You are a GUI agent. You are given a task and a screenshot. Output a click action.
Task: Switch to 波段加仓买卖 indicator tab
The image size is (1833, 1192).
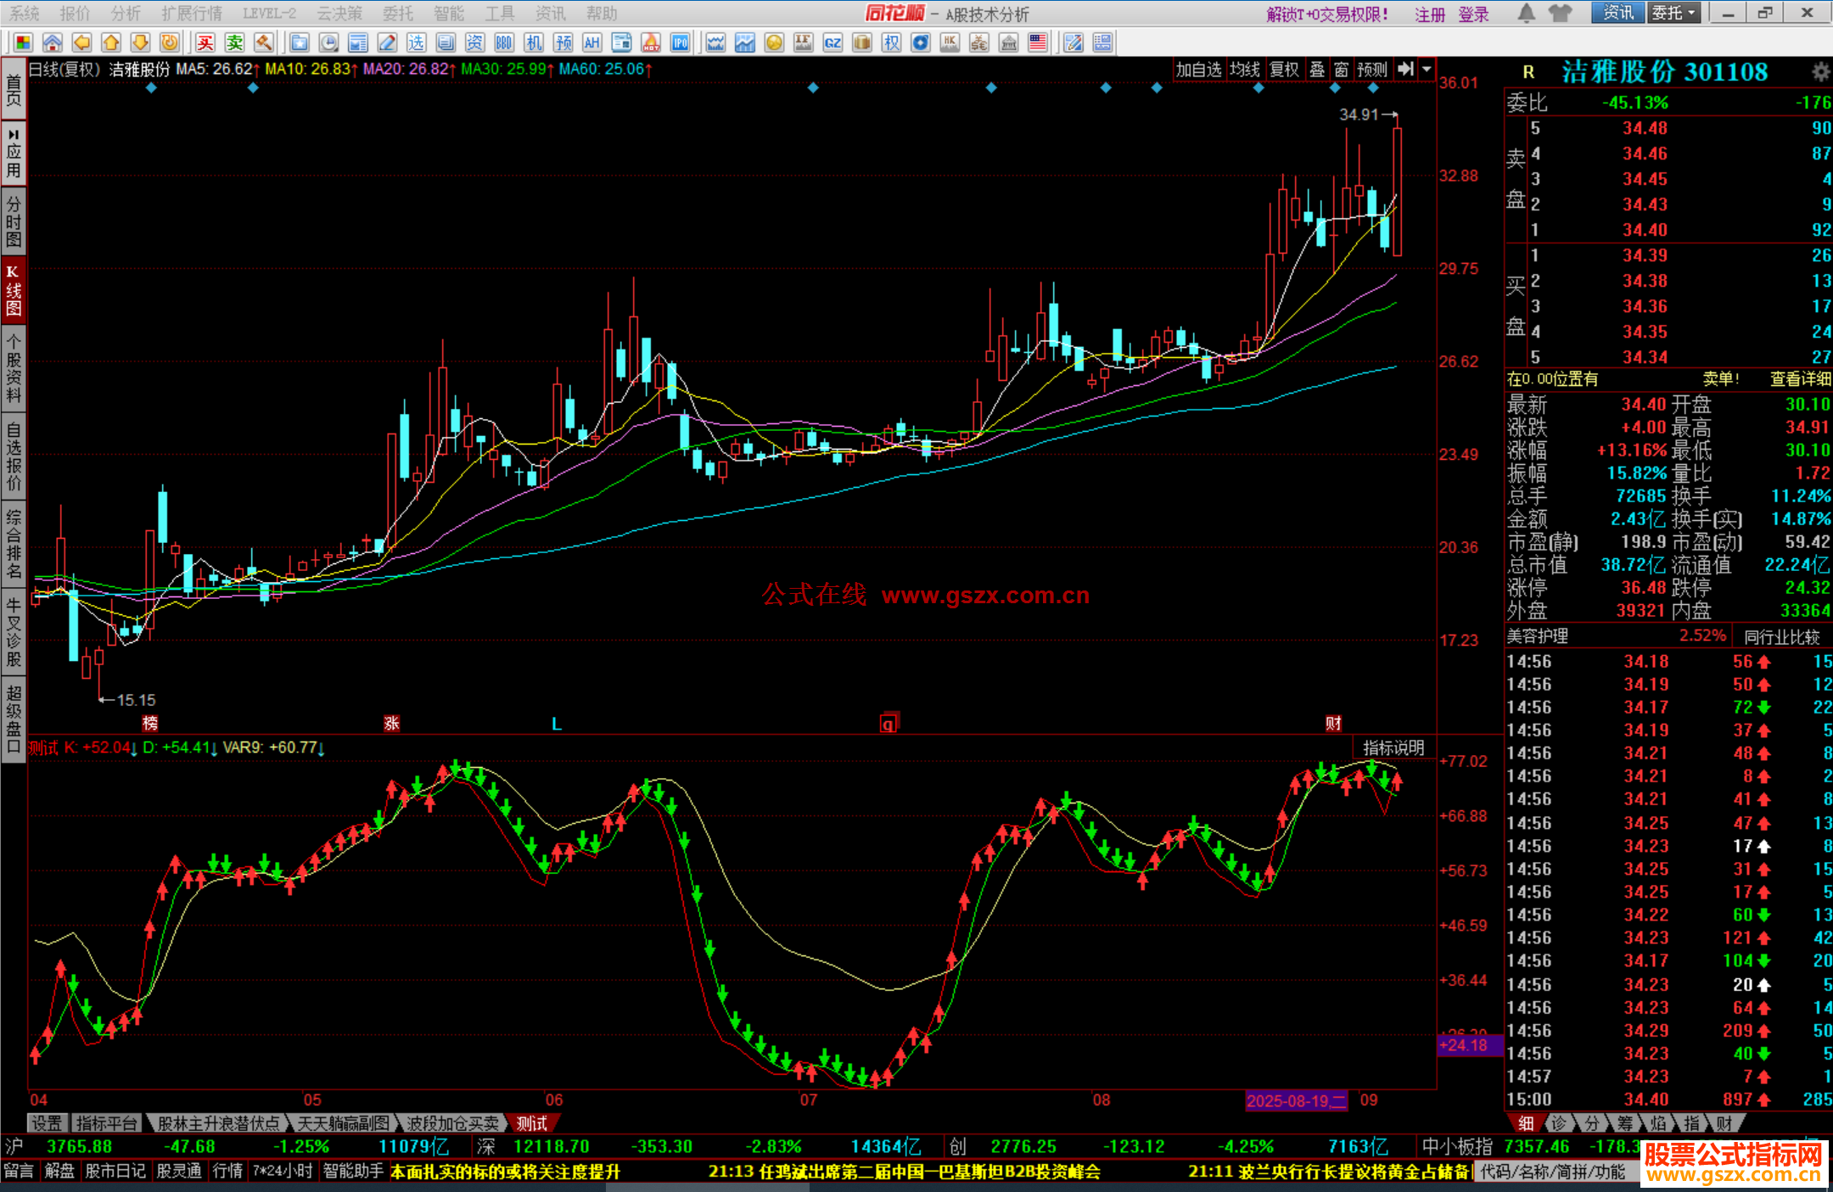[452, 1123]
